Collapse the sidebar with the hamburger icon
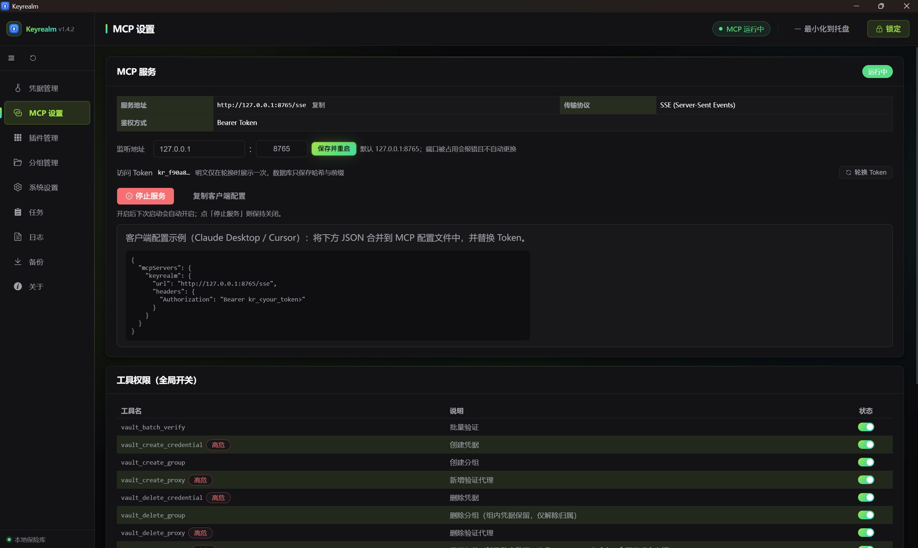This screenshot has width=918, height=548. [x=11, y=58]
